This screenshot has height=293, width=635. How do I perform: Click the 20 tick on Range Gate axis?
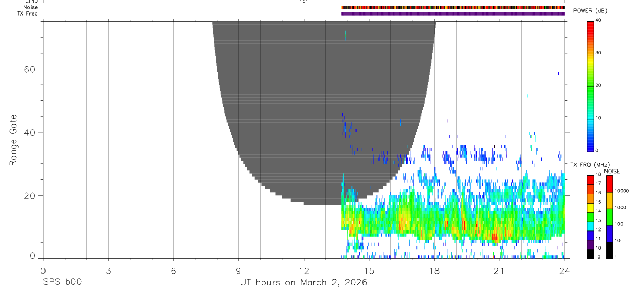30,196
